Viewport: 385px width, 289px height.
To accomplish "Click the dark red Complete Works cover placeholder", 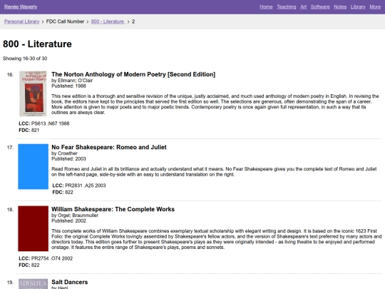I will [x=33, y=228].
